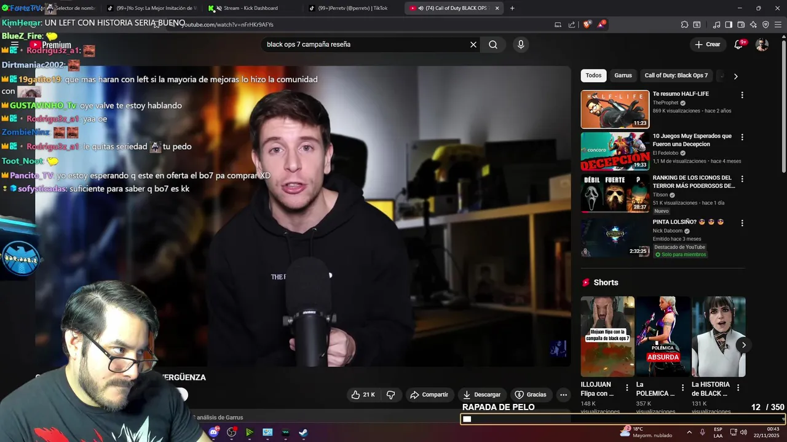Viewport: 787px width, 442px height.
Task: Open the horror icons ranking video thumbnail
Action: pyautogui.click(x=615, y=193)
